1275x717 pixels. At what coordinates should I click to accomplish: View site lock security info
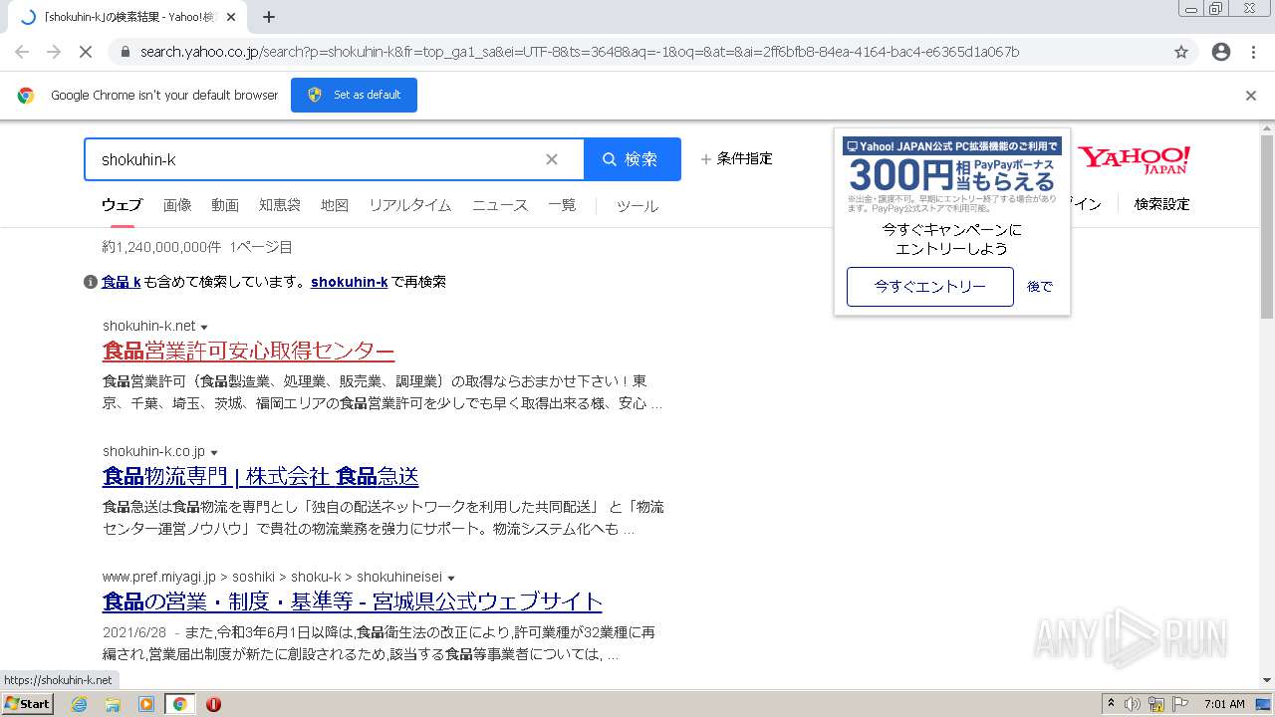tap(125, 52)
